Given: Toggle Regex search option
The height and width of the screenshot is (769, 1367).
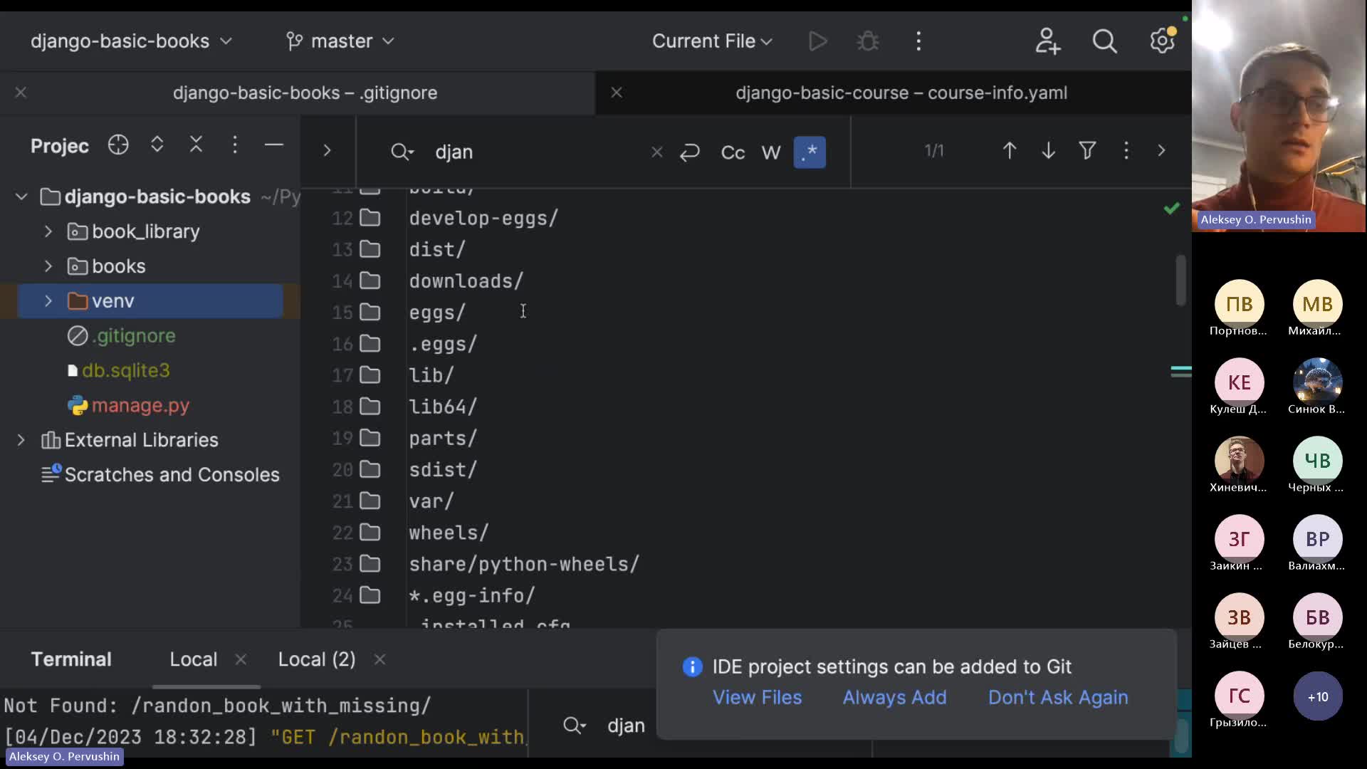Looking at the screenshot, I should click(x=810, y=152).
